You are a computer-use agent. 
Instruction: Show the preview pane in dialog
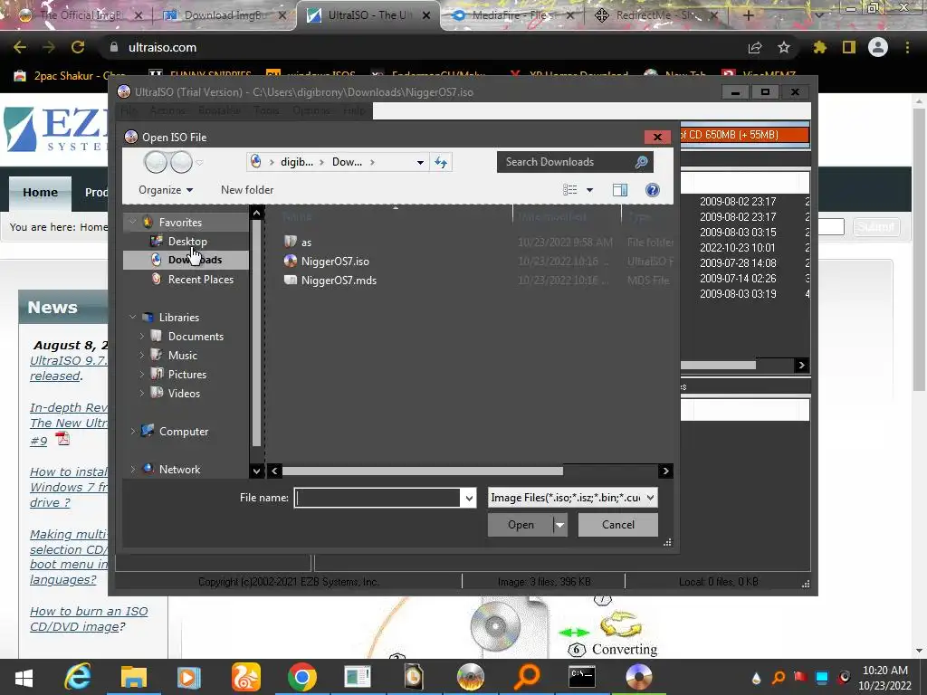[x=620, y=190]
